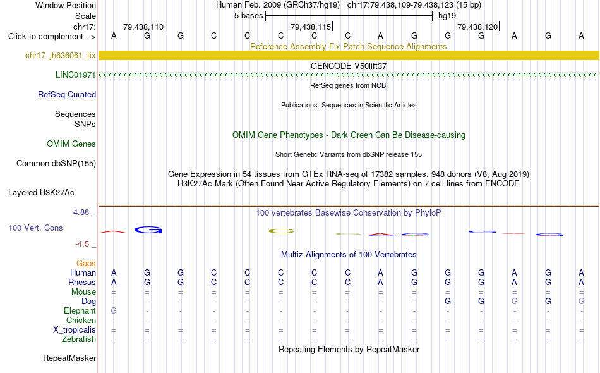This screenshot has height=373, width=600.
Task: Click the RepeatMasker track label
Action: tap(69, 358)
